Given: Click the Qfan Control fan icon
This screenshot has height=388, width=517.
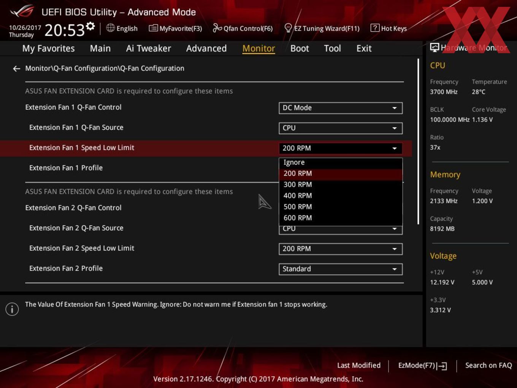Looking at the screenshot, I should pos(217,28).
